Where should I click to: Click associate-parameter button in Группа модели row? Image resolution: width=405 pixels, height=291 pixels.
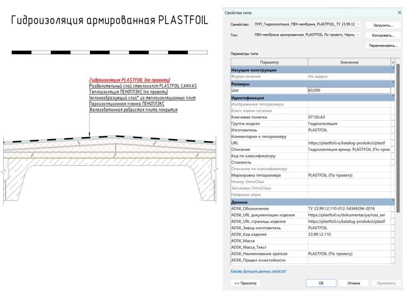pos(393,124)
